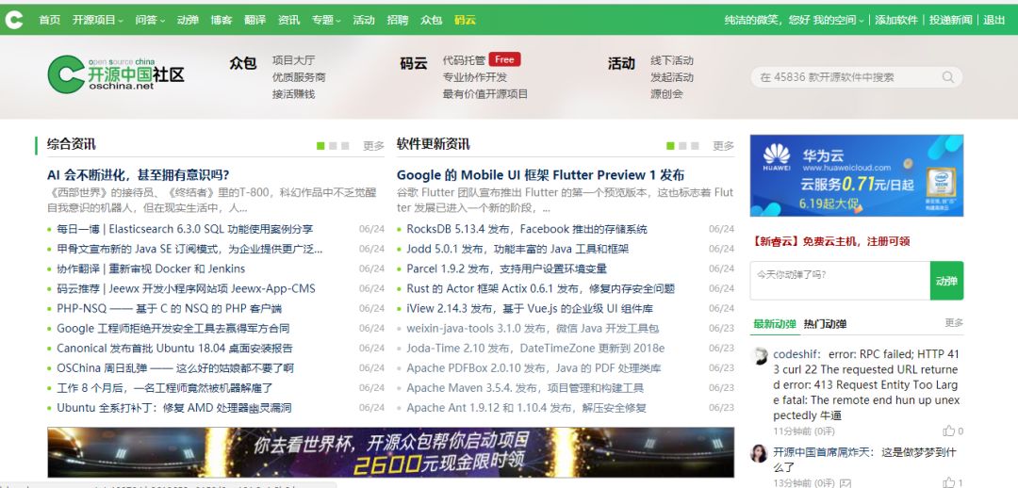
Task: Switch to the 最新动弹 tab
Action: 774,324
